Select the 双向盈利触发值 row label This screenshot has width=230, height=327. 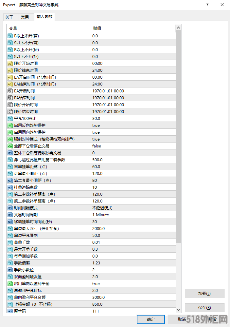(x=28, y=277)
